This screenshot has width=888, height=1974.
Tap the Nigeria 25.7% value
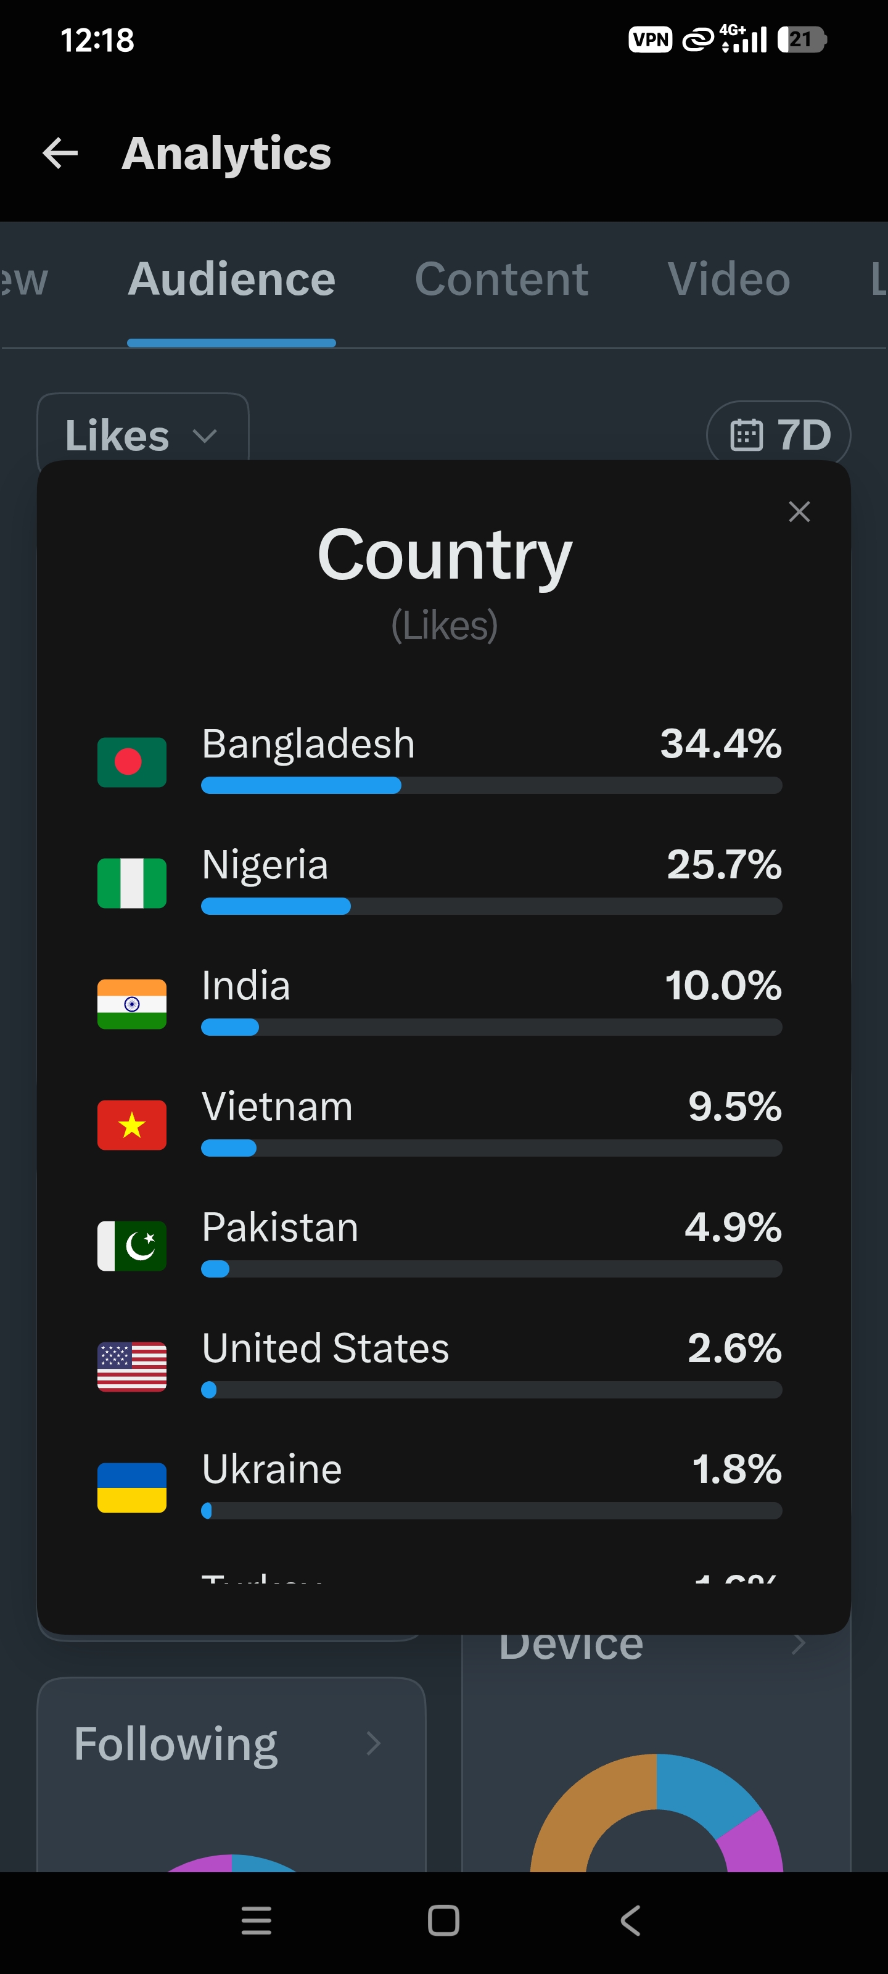click(724, 864)
